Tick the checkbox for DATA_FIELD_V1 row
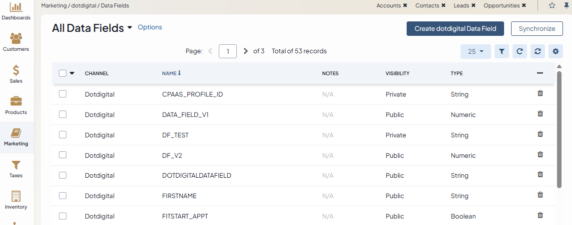 click(x=63, y=114)
